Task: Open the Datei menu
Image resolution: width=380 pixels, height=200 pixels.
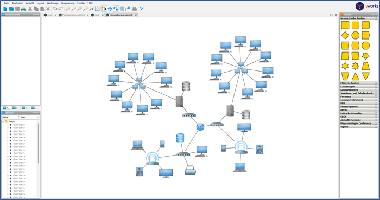Action: (x=7, y=3)
